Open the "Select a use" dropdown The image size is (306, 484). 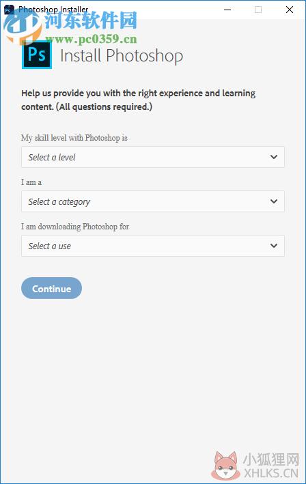click(153, 246)
